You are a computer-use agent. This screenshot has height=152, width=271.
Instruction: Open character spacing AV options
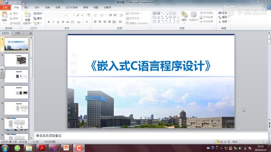tap(73, 22)
